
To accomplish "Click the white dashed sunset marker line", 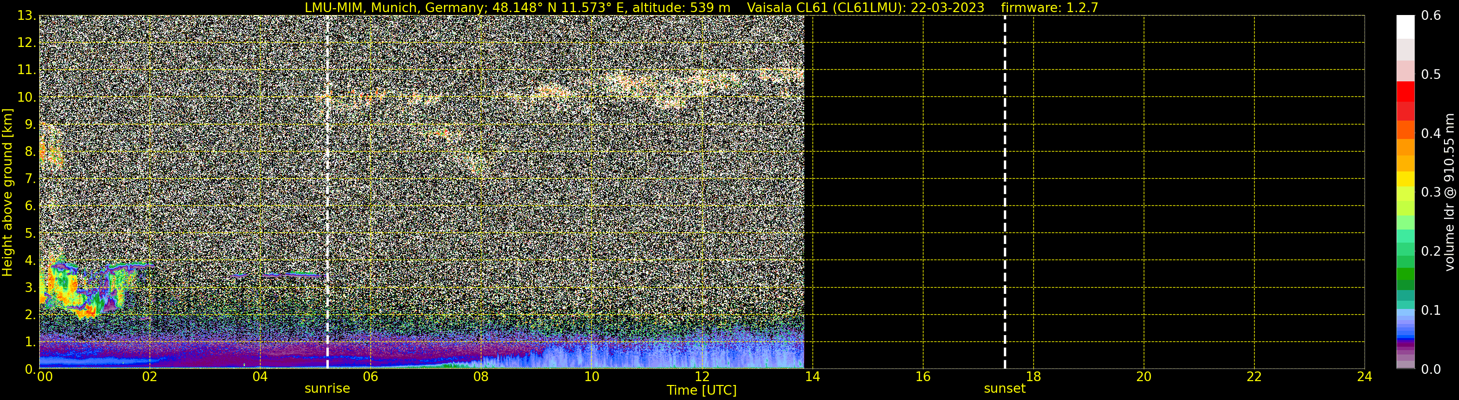I will tap(1005, 192).
